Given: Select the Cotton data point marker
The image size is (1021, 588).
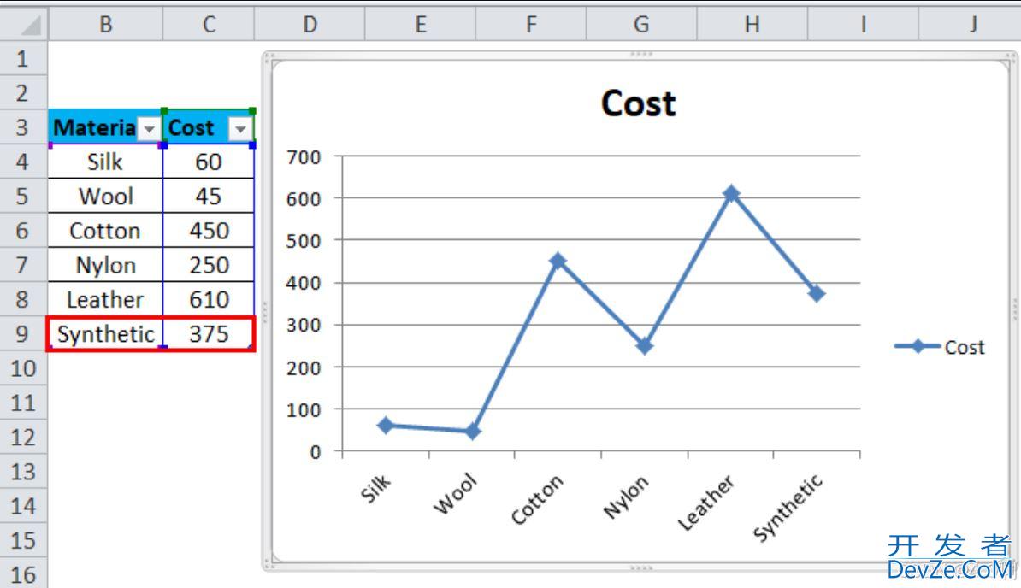Looking at the screenshot, I should (x=558, y=261).
